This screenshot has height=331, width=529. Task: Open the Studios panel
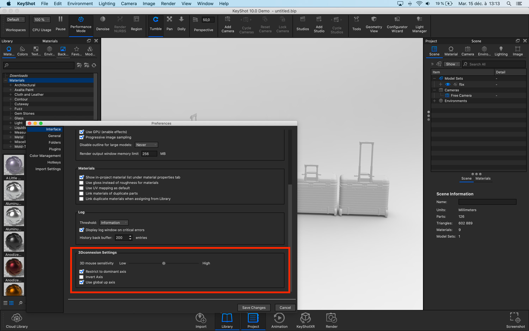tap(303, 23)
